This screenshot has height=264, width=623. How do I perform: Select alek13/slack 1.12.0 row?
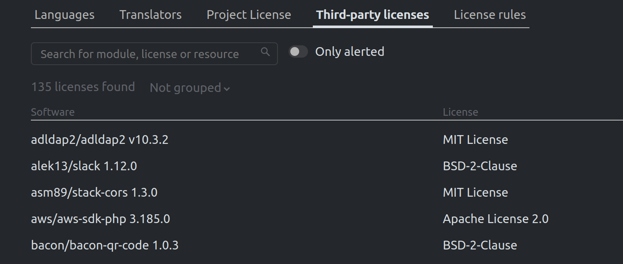pos(84,166)
